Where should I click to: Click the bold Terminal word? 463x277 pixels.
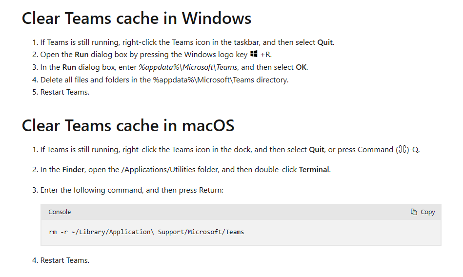314,170
